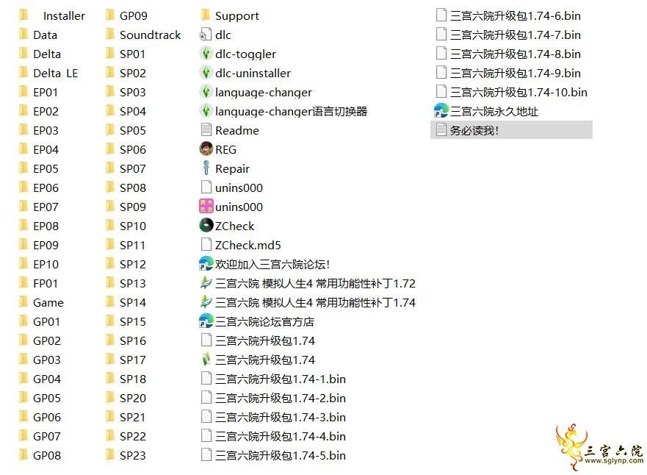Image resolution: width=647 pixels, height=475 pixels.
Task: Click the SP12 folder name
Action: 132,265
